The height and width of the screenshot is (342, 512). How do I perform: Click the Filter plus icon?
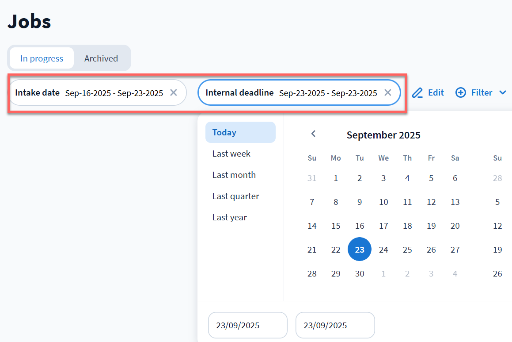(x=461, y=92)
